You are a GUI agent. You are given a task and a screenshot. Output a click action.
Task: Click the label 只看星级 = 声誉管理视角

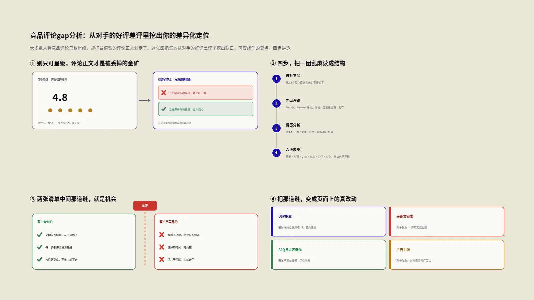[52, 80]
